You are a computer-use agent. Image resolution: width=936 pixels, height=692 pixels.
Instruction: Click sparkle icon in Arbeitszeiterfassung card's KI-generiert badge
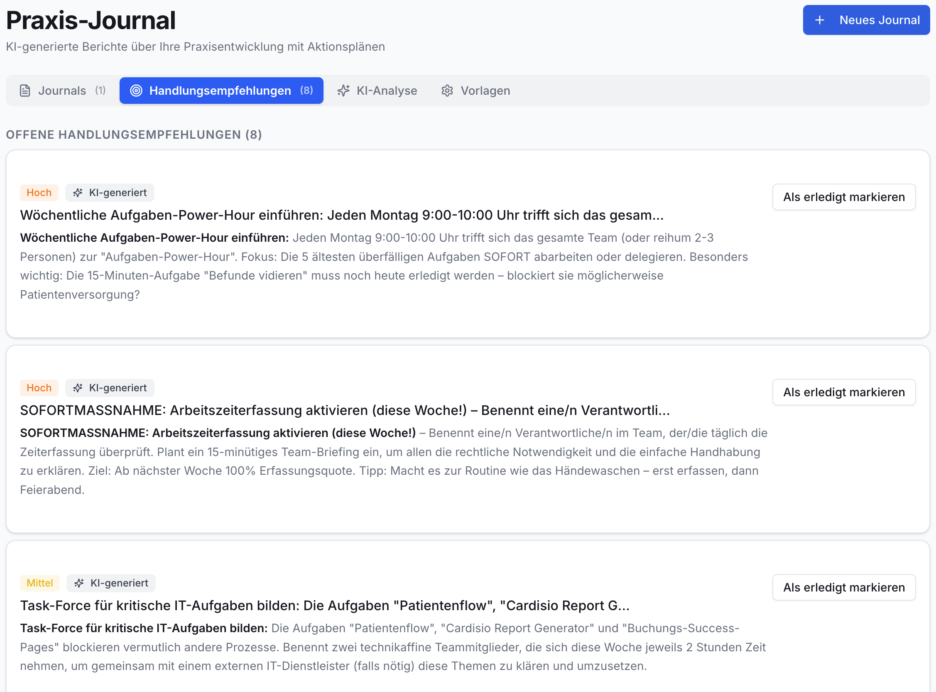[x=78, y=388]
